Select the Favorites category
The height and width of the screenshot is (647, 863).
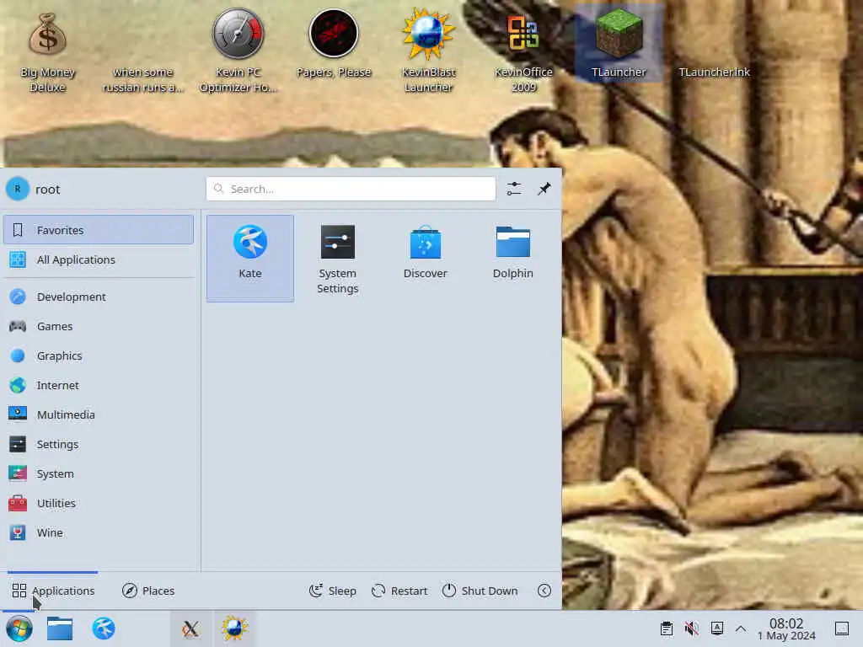(99, 230)
